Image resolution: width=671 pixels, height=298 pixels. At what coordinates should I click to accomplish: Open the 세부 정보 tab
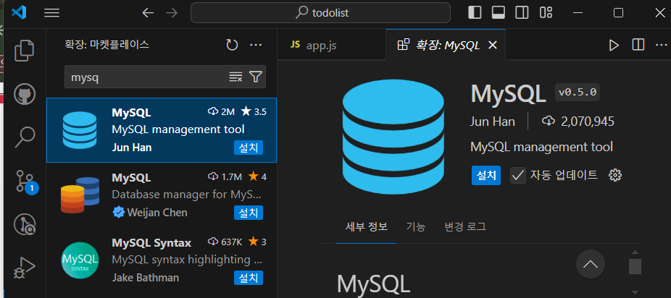367,226
